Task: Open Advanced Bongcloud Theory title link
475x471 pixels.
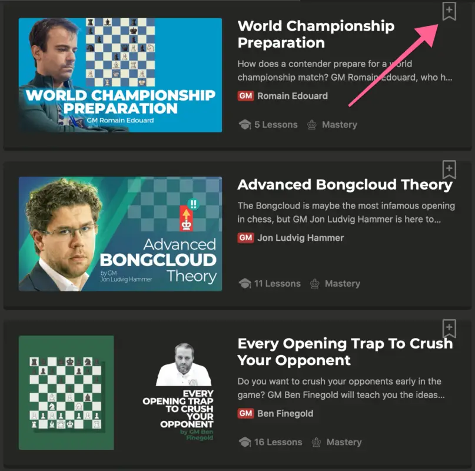Action: [345, 185]
